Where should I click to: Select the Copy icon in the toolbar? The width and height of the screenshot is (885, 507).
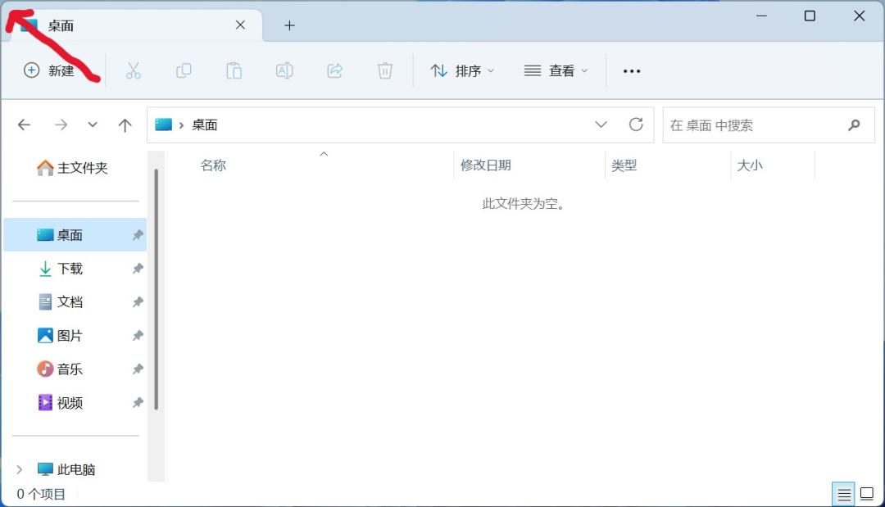click(184, 70)
